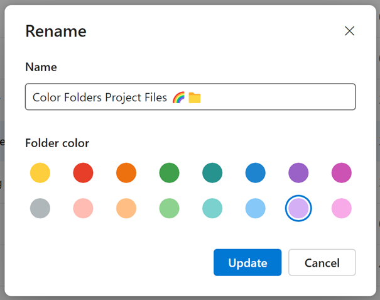Choose the magenta folder color

point(342,172)
